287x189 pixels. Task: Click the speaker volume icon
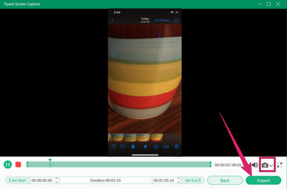(254, 165)
